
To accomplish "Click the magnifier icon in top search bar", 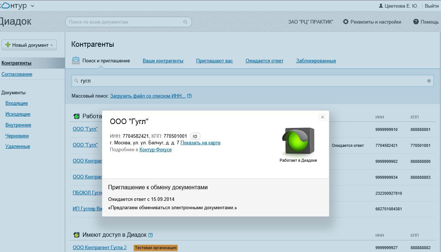I will pos(185,22).
